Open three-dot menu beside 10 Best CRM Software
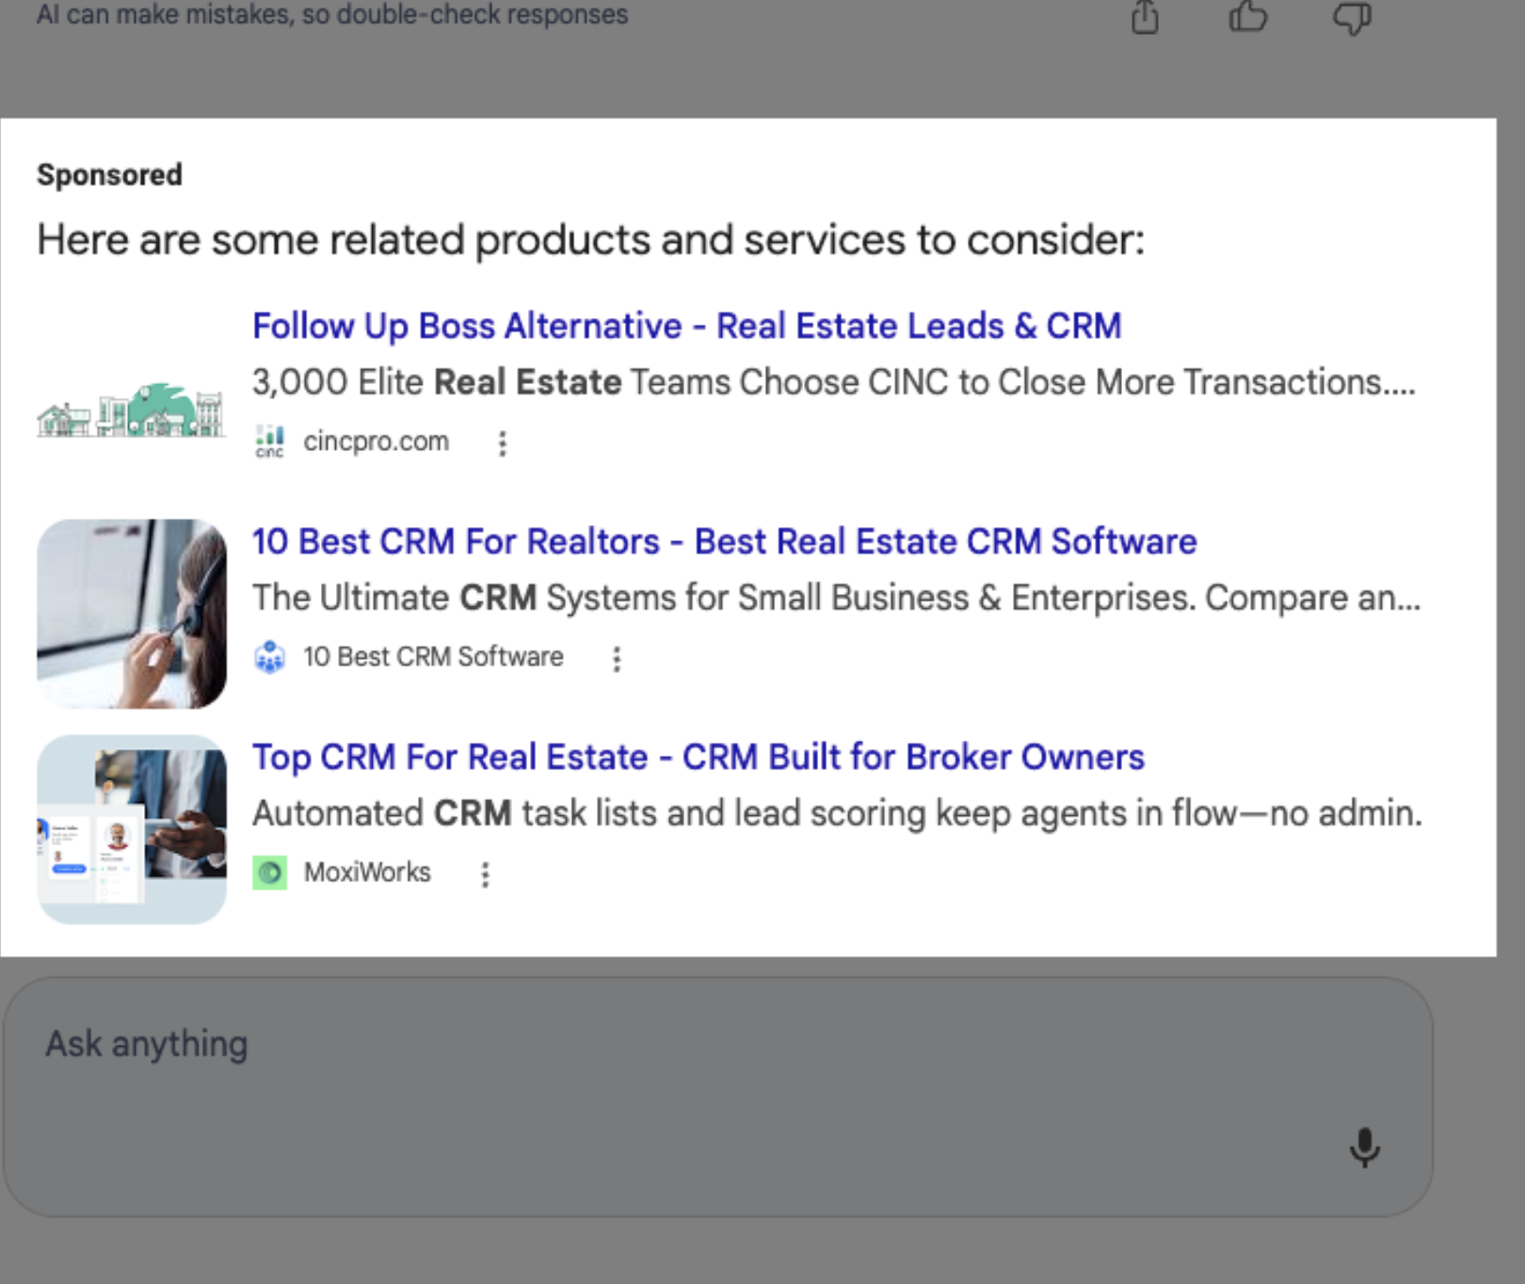The width and height of the screenshot is (1525, 1284). [617, 658]
